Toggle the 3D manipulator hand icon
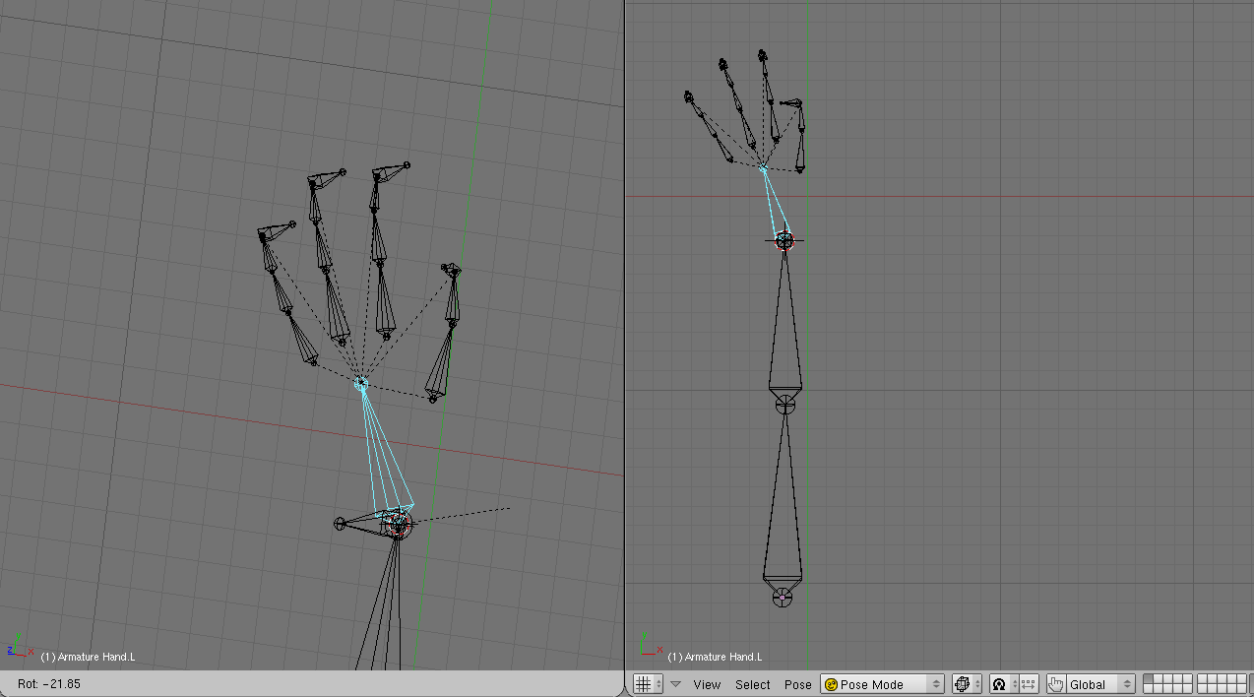 point(1056,684)
